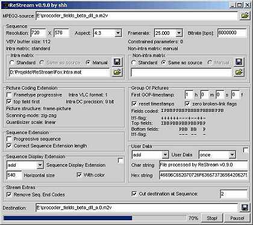253x225 pixels.
Task: Click the Pause! button
Action: 237,218
